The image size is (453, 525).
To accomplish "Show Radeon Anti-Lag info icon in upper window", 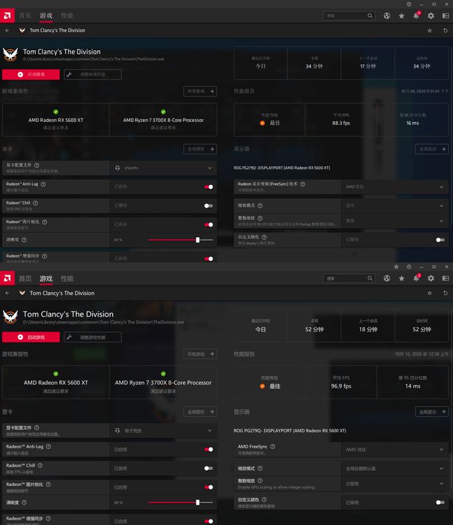I will [43, 184].
